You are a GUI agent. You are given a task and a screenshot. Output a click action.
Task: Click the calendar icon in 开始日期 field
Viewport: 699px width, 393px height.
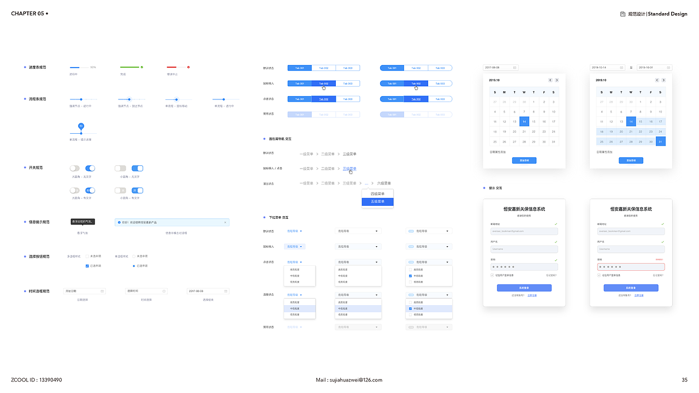[102, 291]
